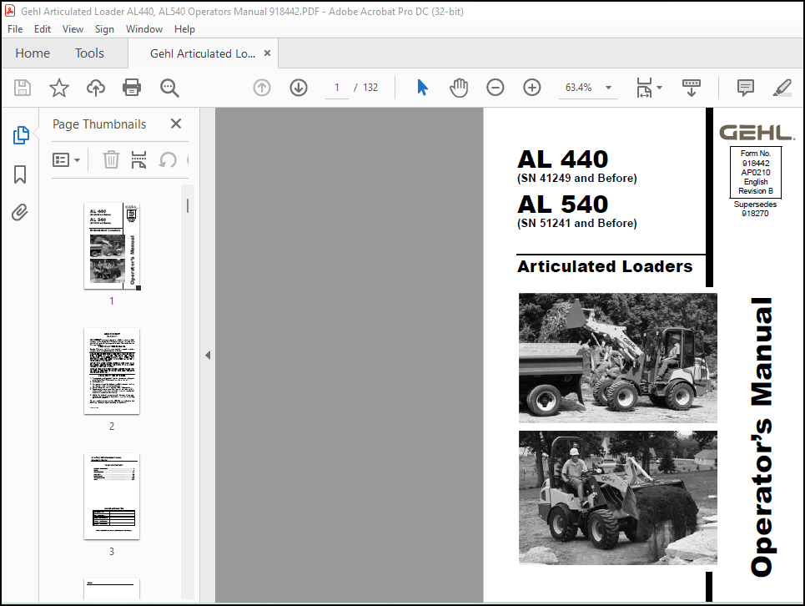Click the scrolling mode keyboard icon
This screenshot has height=606, width=805.
click(692, 88)
